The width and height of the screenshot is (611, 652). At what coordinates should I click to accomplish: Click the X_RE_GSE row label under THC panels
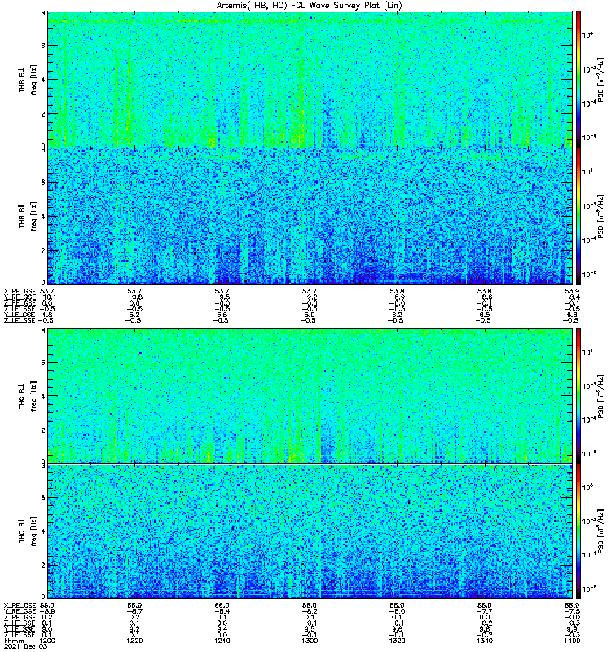pos(20,606)
